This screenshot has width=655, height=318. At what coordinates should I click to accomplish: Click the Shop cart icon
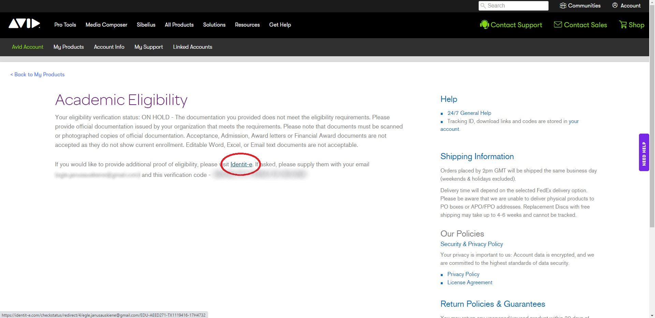623,25
